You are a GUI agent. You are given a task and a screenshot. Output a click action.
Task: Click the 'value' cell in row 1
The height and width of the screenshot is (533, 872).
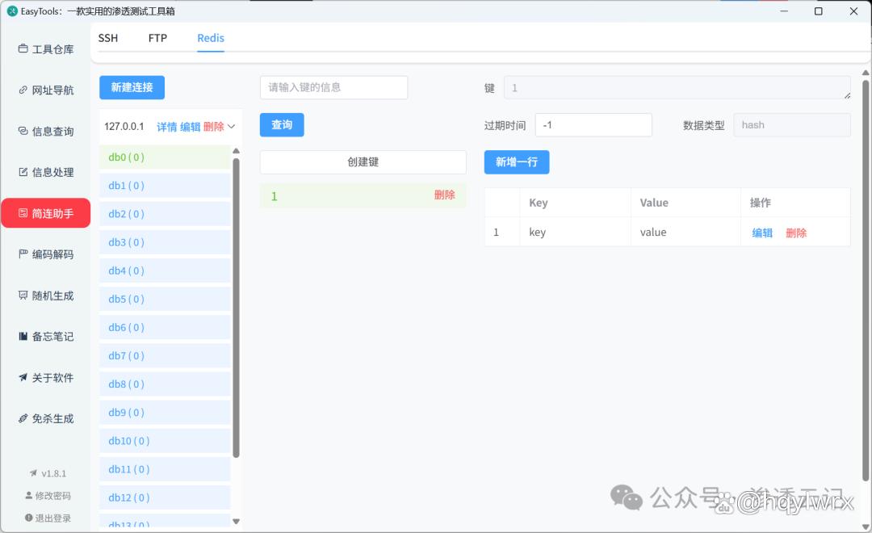click(685, 232)
